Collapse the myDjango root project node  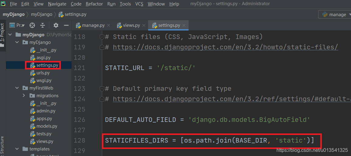[10, 35]
